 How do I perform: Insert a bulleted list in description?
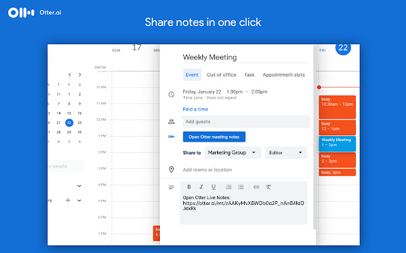(241, 187)
